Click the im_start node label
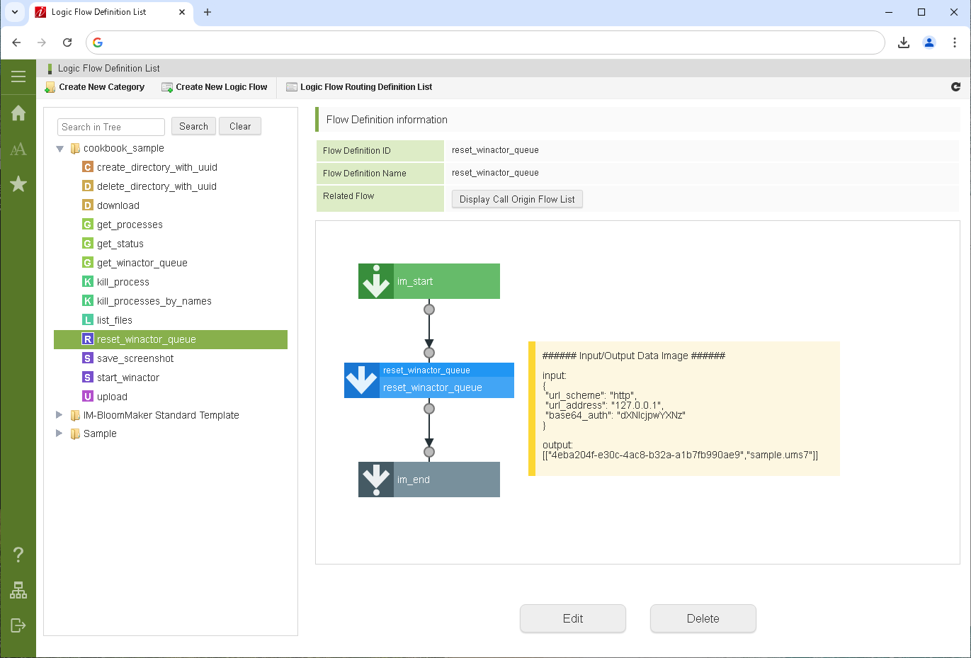 [415, 281]
